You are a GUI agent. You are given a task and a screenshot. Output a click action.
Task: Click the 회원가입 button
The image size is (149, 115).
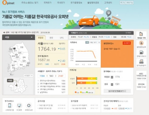(130, 3)
